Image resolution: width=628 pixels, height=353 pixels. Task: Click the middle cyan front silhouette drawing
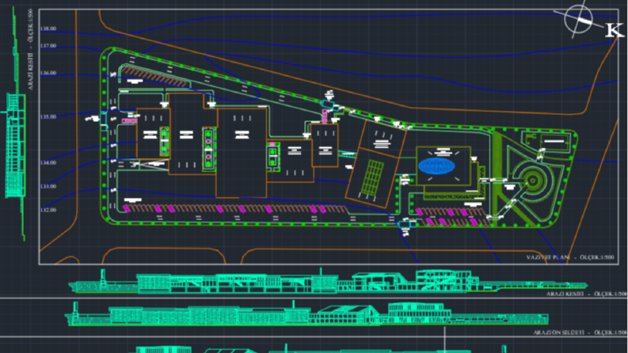pyautogui.click(x=306, y=313)
